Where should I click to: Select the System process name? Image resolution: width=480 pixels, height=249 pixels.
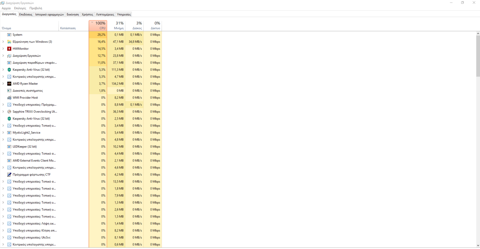17,35
